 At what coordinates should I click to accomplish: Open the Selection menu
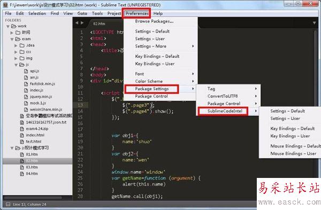[37, 13]
